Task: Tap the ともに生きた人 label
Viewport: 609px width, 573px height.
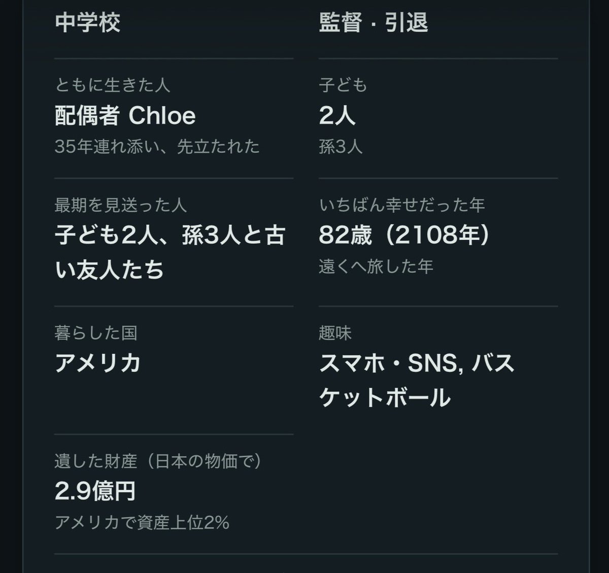Action: click(112, 85)
